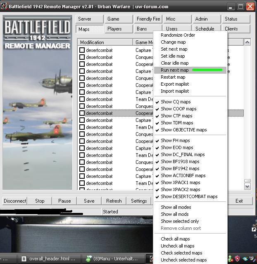Choose Set next map
The image size is (257, 264).
[x=190, y=49]
